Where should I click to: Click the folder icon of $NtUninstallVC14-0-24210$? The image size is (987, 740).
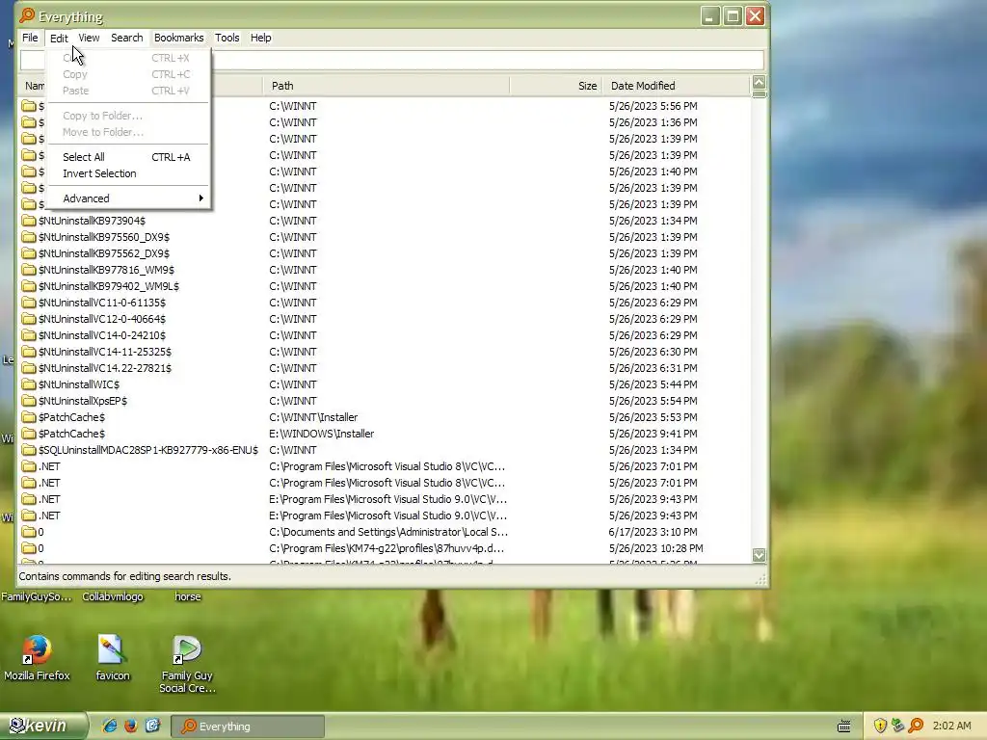[x=28, y=334]
